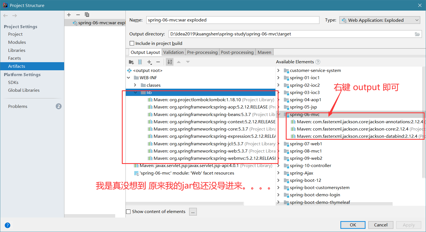Click the output directory browse folder icon
Screen dimensions: 426x232
417,34
